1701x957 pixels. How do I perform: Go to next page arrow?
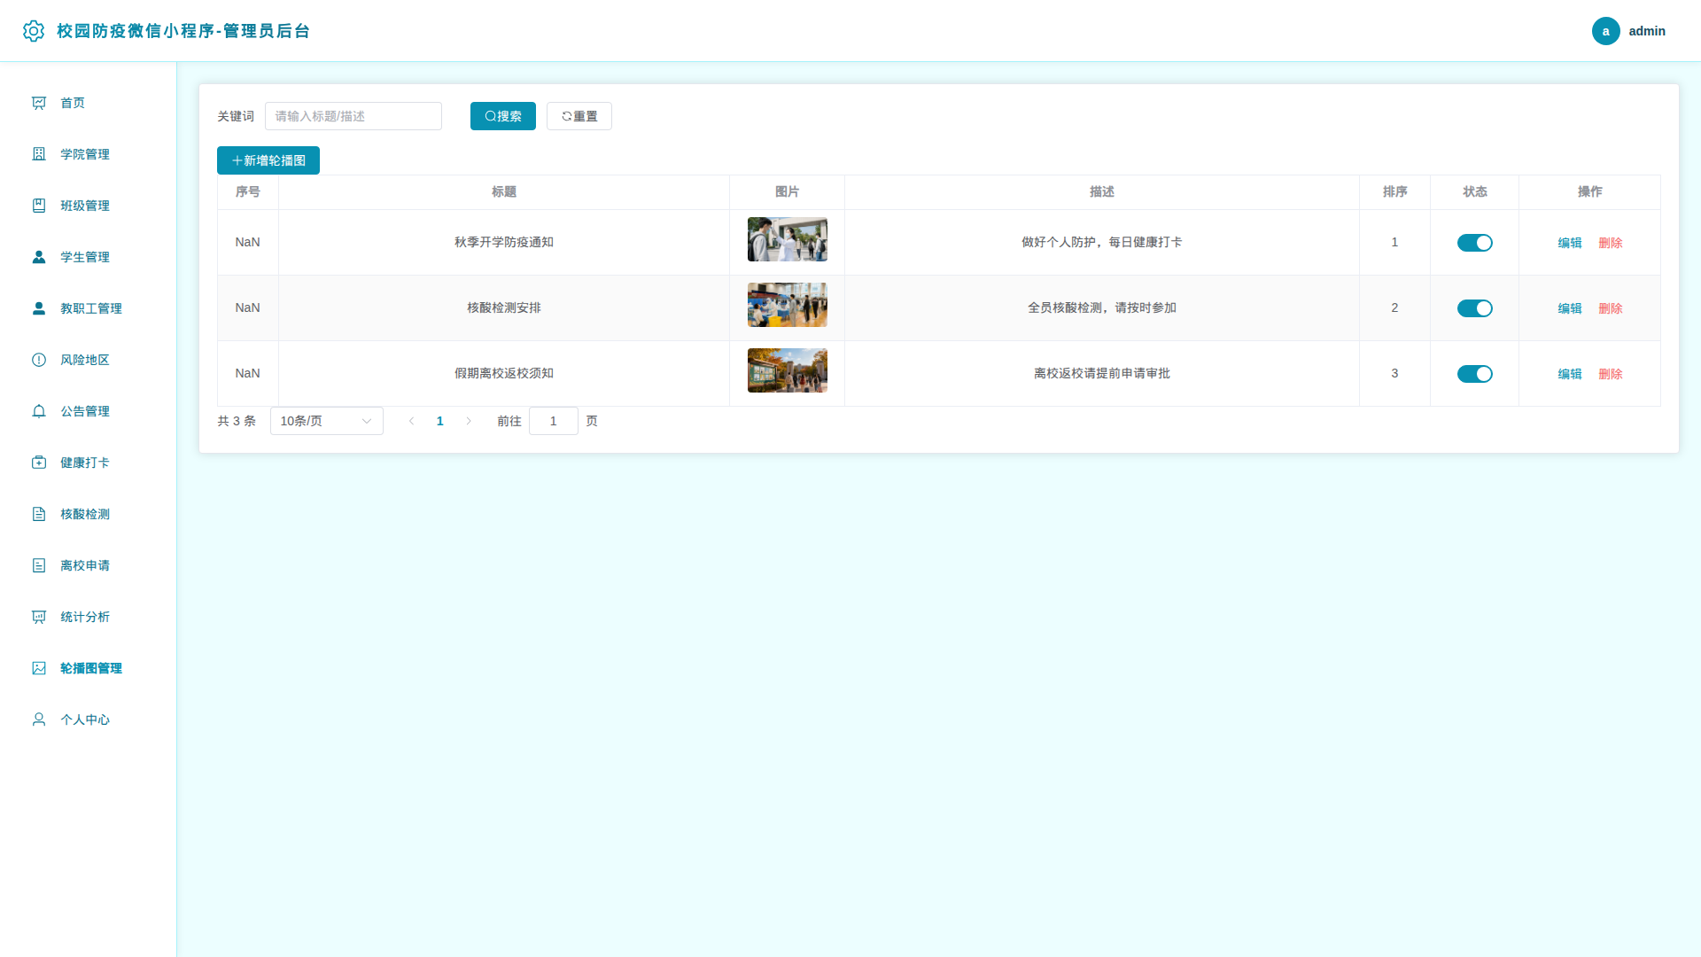[469, 421]
